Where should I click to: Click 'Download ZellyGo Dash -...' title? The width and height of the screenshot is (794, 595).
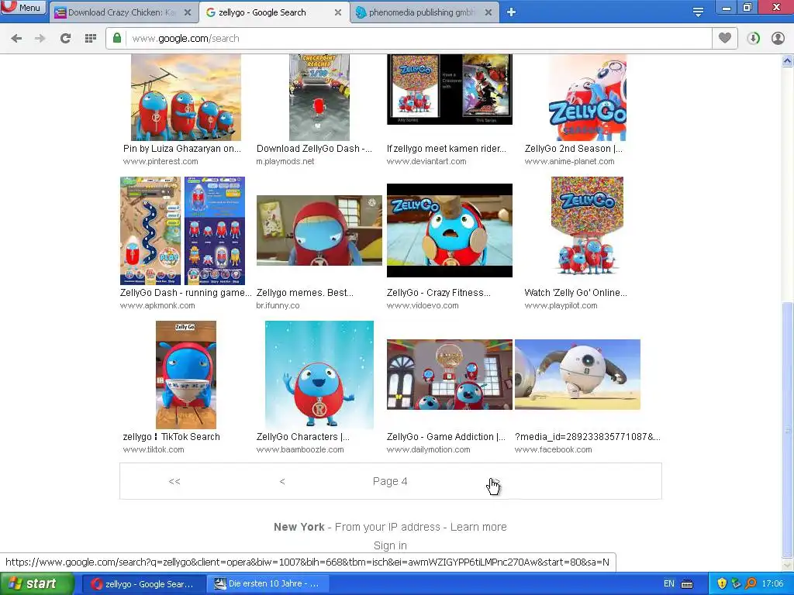[x=314, y=149]
